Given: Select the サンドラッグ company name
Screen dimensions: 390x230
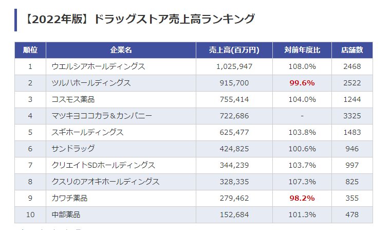Looking at the screenshot, I should [x=73, y=149].
